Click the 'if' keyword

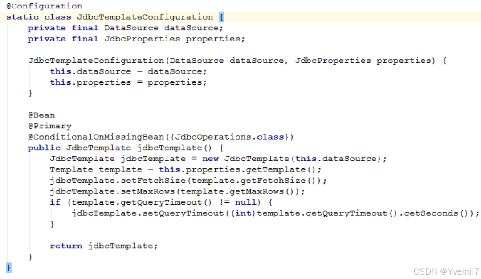tap(55, 202)
